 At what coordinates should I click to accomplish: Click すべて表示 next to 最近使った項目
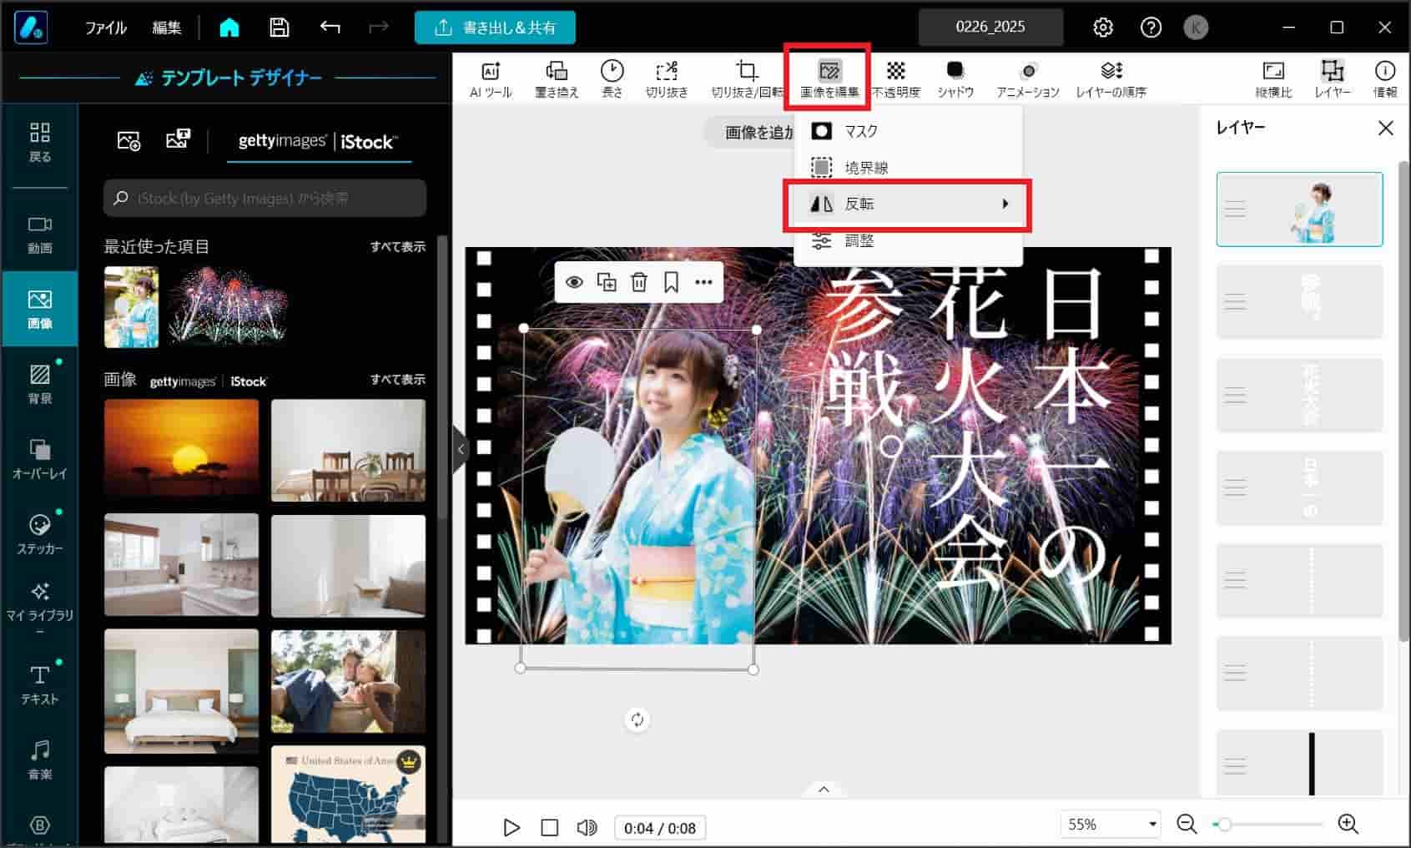(398, 246)
